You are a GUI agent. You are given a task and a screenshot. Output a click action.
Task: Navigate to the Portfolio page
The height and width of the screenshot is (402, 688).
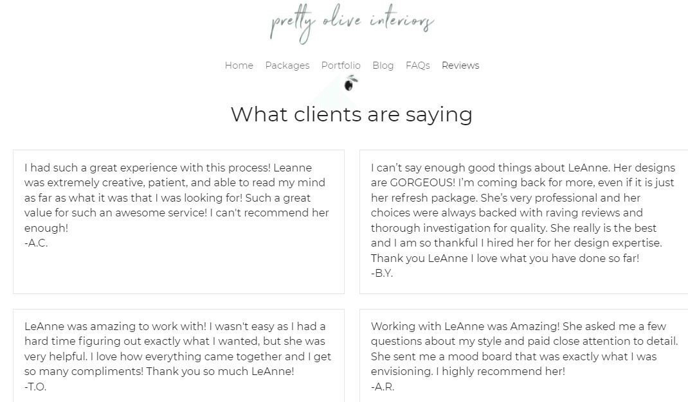[x=341, y=66]
